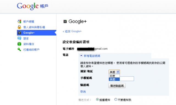
Task: Click the padlock icon for 個人資料與隱私權
Action: [19, 27]
